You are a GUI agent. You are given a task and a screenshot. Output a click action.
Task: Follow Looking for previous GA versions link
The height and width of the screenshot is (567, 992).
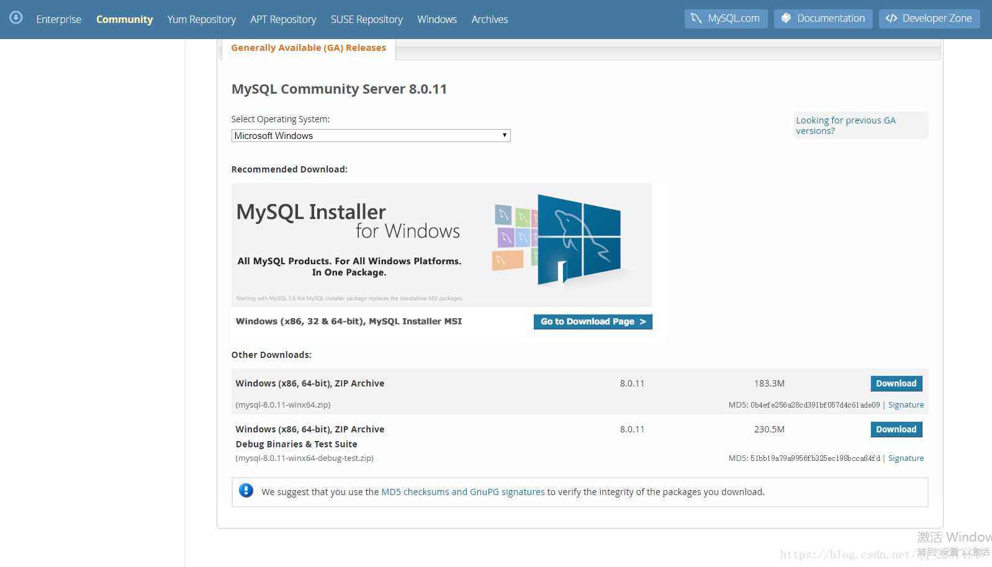(845, 125)
